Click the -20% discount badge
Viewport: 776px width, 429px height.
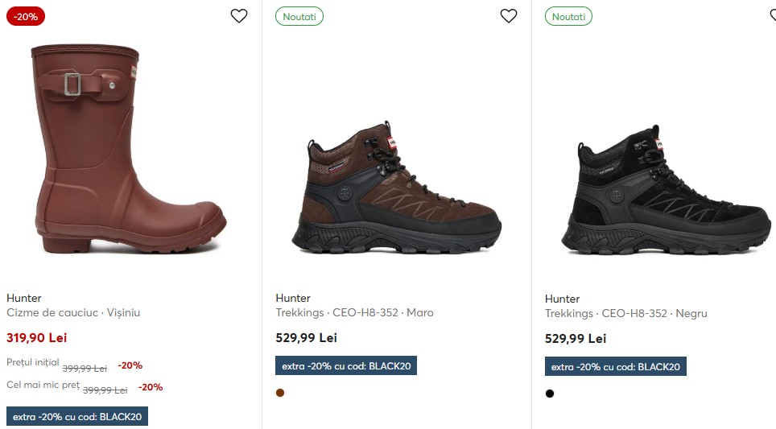pos(26,16)
